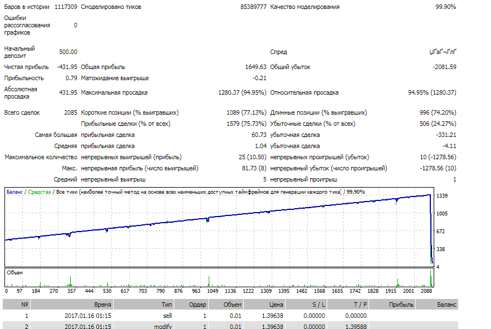Click the 'Время' column header
The width and height of the screenshot is (491, 329).
pyautogui.click(x=72, y=305)
